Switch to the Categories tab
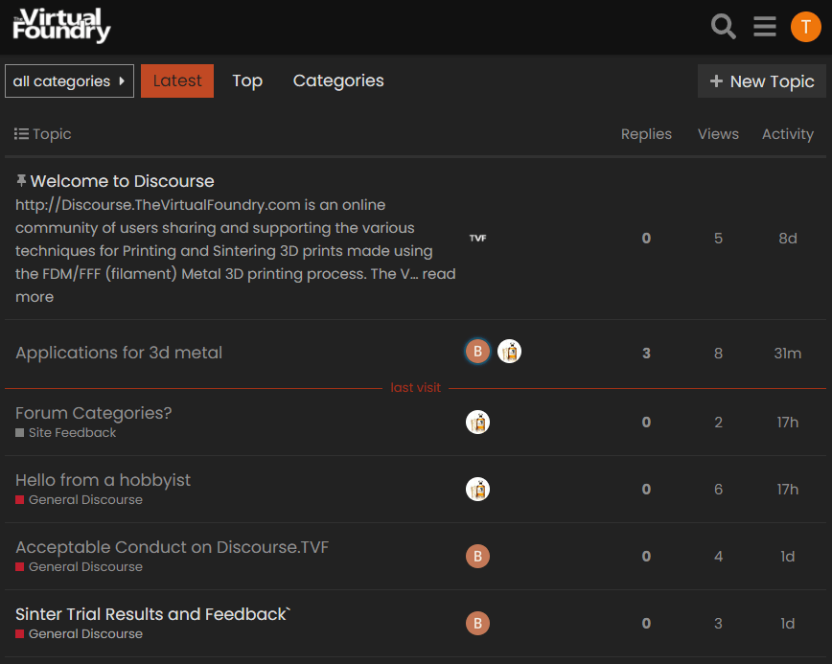This screenshot has width=832, height=664. click(338, 80)
